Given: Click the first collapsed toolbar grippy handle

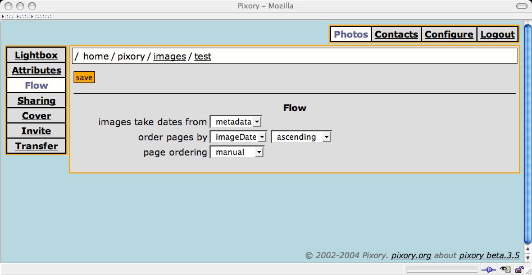Looking at the screenshot, I should coord(7,16).
